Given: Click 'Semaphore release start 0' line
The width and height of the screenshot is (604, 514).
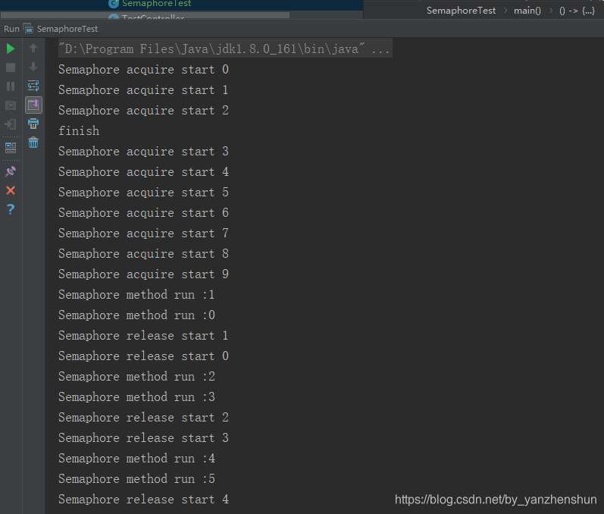Looking at the screenshot, I should (x=143, y=356).
